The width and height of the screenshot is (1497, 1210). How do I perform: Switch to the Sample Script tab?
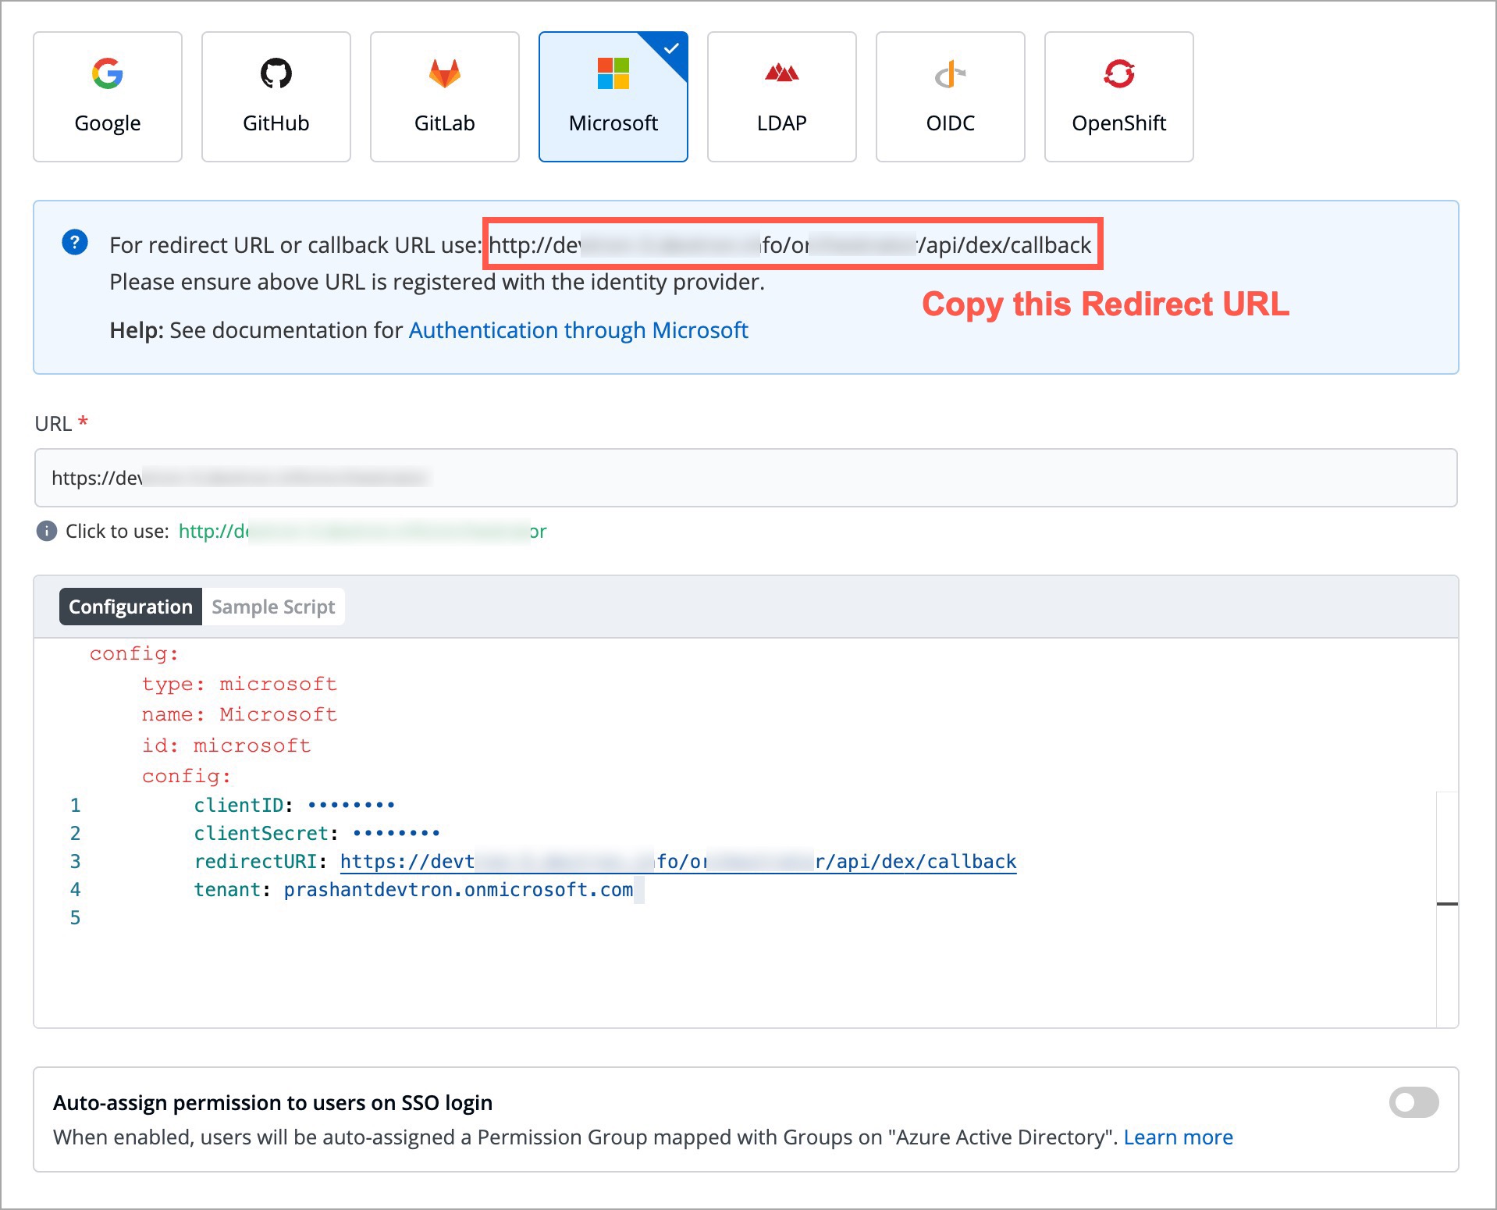coord(273,606)
